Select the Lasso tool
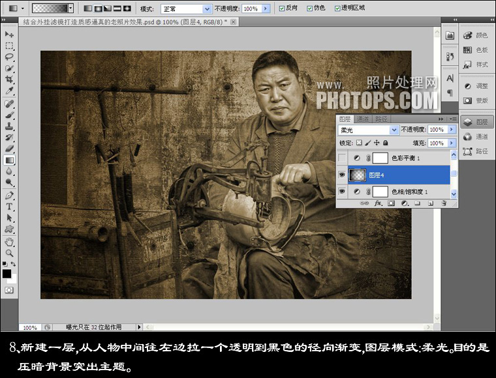 pos(9,57)
